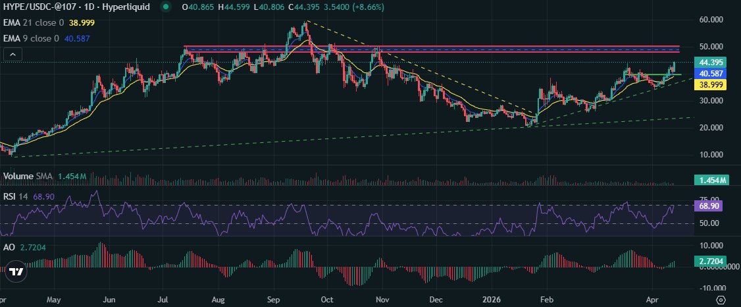Viewport: 741px width, 307px height.
Task: Click the Oct date axis label
Action: click(327, 300)
